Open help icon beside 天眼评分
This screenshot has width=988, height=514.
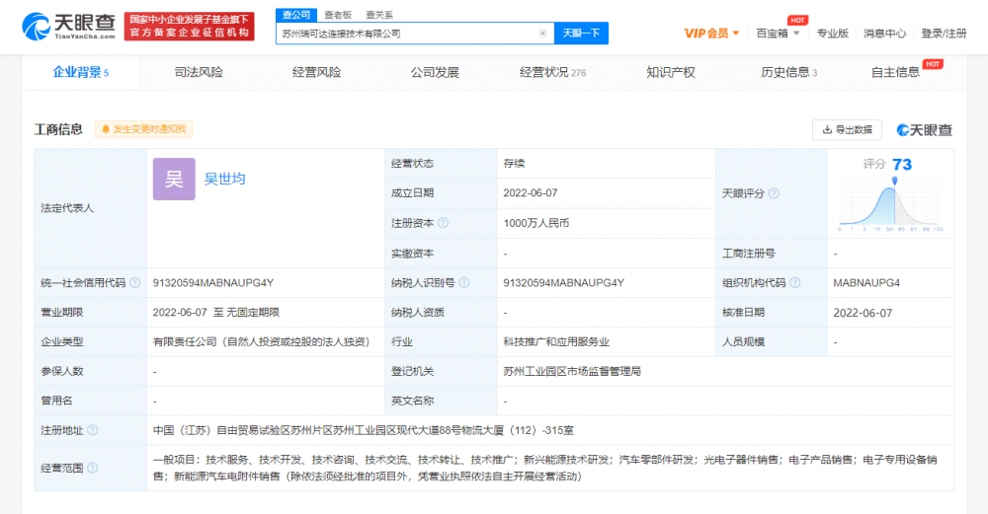coord(774,193)
